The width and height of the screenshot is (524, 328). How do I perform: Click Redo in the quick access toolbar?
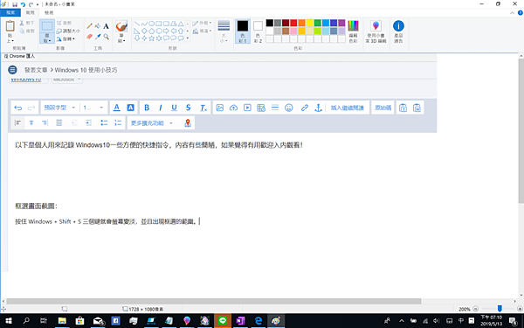coord(31,4)
